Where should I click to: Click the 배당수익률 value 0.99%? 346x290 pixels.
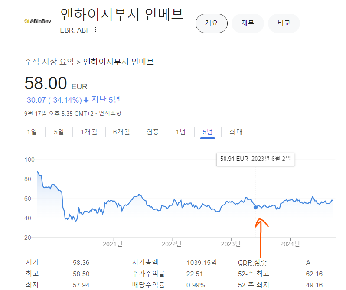coord(196,285)
